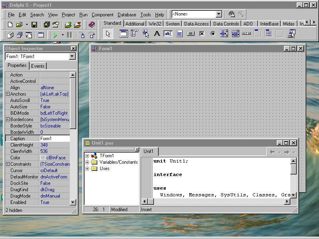The width and height of the screenshot is (319, 239).
Task: Expand Variables/Constants tree node
Action: click(87, 162)
